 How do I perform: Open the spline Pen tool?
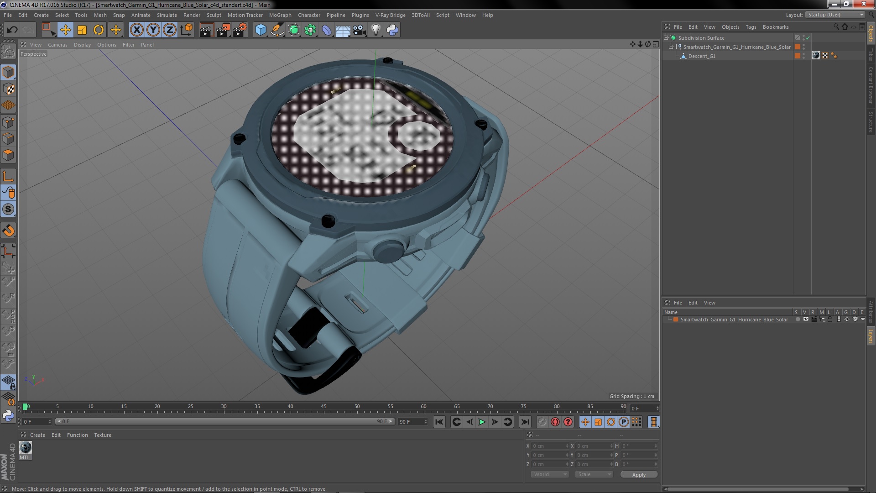277,30
